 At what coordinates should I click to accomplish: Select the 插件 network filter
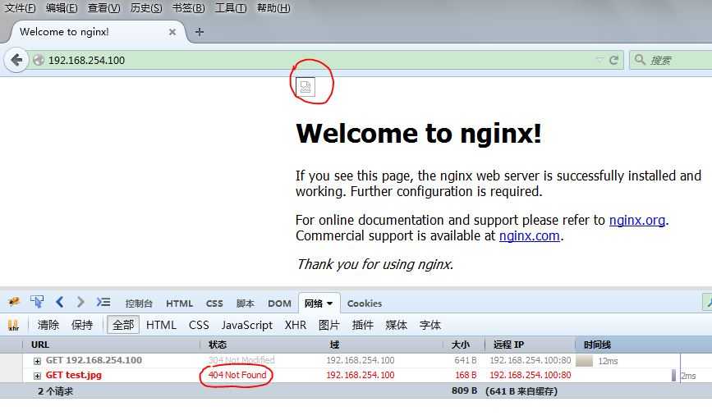pyautogui.click(x=362, y=325)
